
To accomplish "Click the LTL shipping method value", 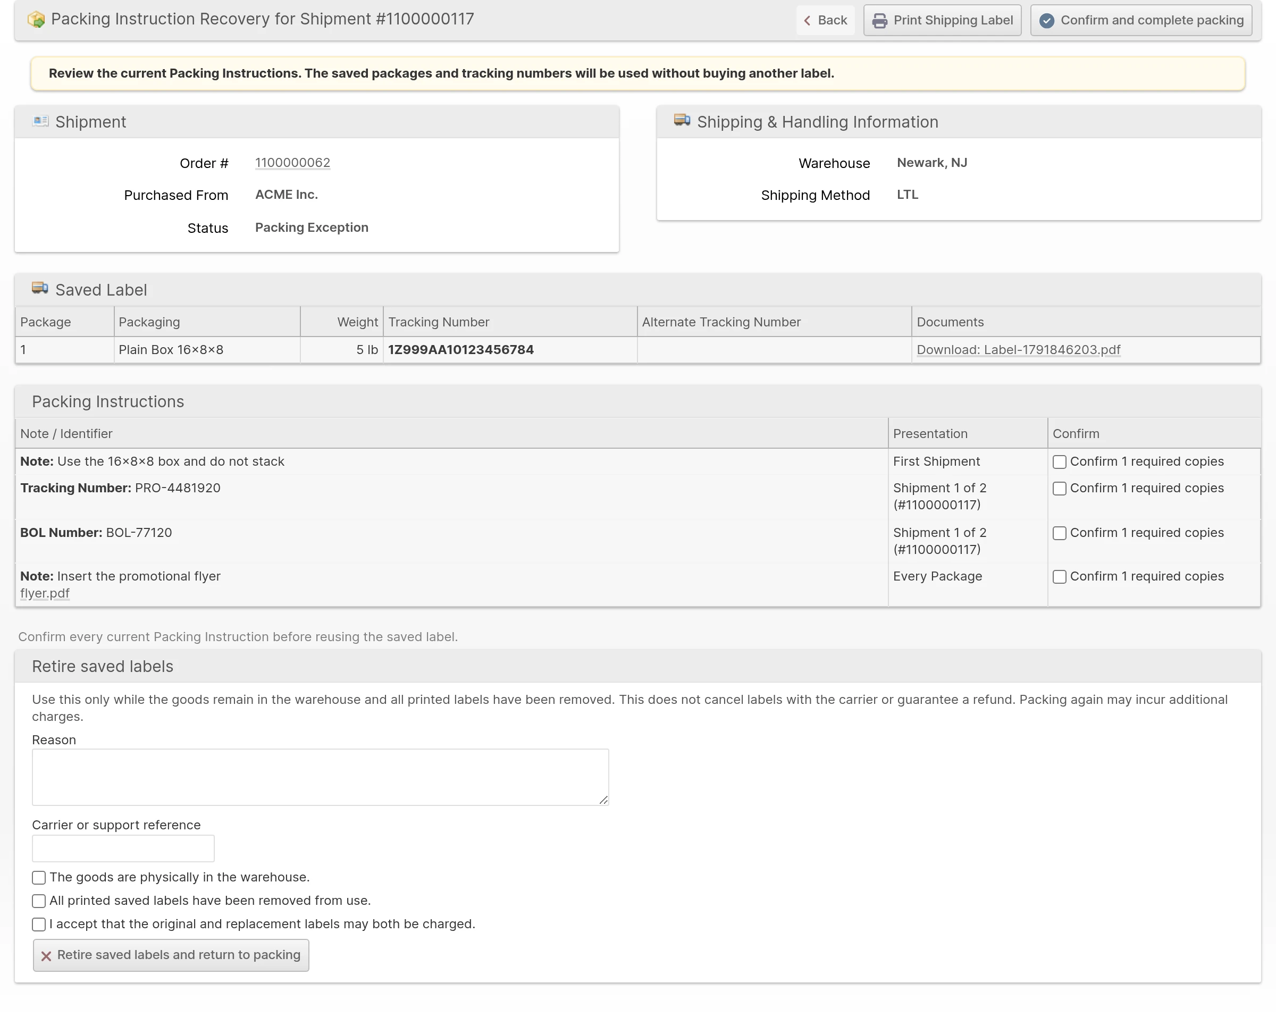I will point(907,194).
